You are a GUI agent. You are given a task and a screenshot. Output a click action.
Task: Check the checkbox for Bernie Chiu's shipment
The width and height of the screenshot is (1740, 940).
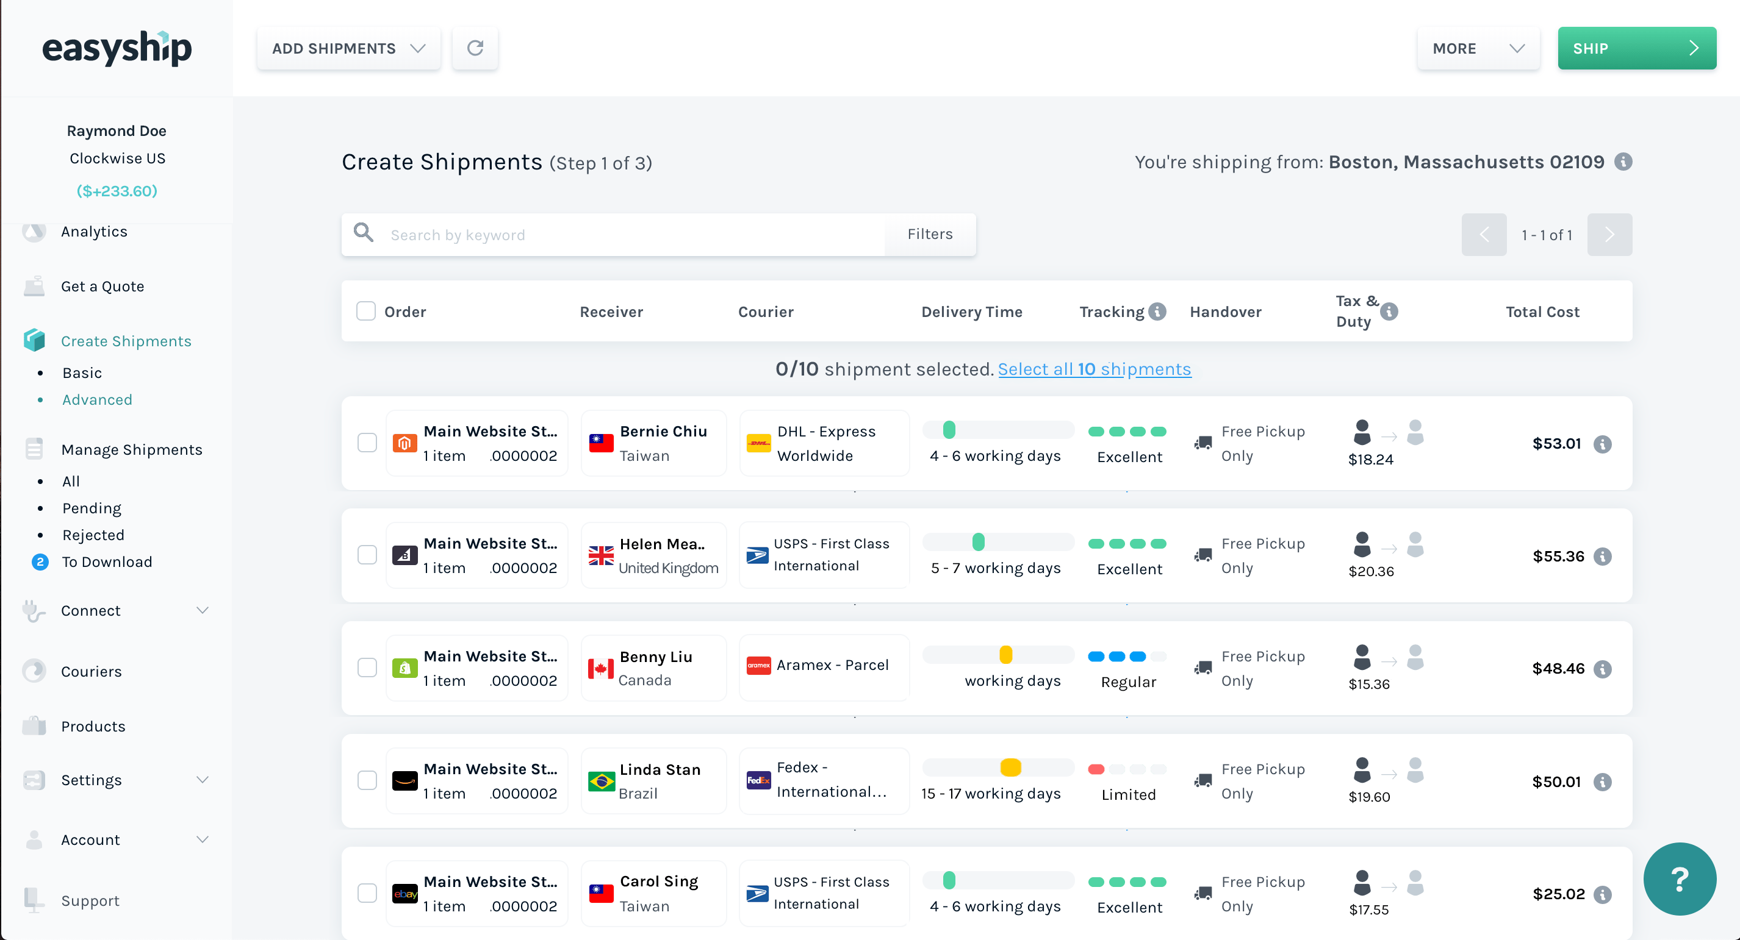pyautogui.click(x=368, y=443)
